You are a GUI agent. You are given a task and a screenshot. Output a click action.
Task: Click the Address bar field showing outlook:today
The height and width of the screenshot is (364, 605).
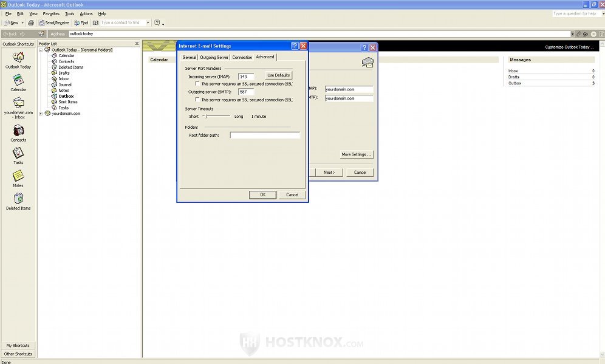click(x=319, y=34)
